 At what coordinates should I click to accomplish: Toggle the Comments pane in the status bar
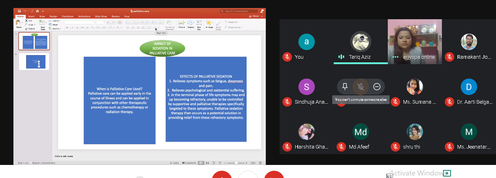(191, 163)
